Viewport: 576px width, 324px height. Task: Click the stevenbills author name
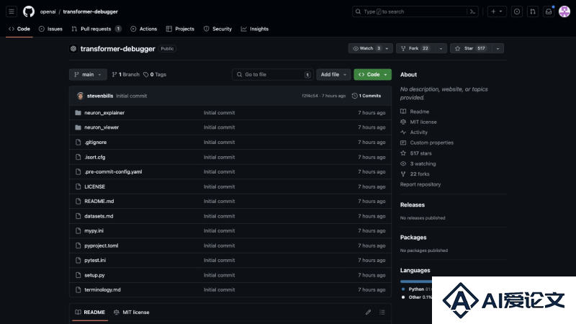click(100, 96)
